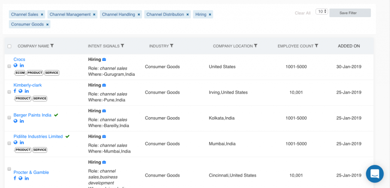Open the Crocs company link
This screenshot has width=390, height=188.
[x=19, y=59]
